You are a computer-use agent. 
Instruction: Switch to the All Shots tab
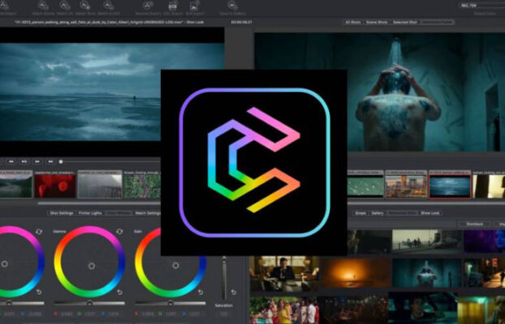coord(353,22)
